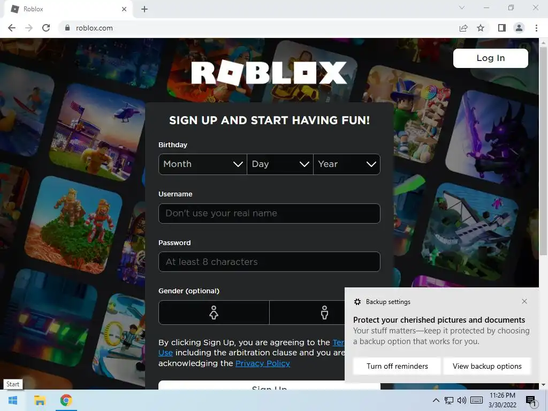Click the Password input field
Viewport: 548px width, 411px height.
point(269,262)
